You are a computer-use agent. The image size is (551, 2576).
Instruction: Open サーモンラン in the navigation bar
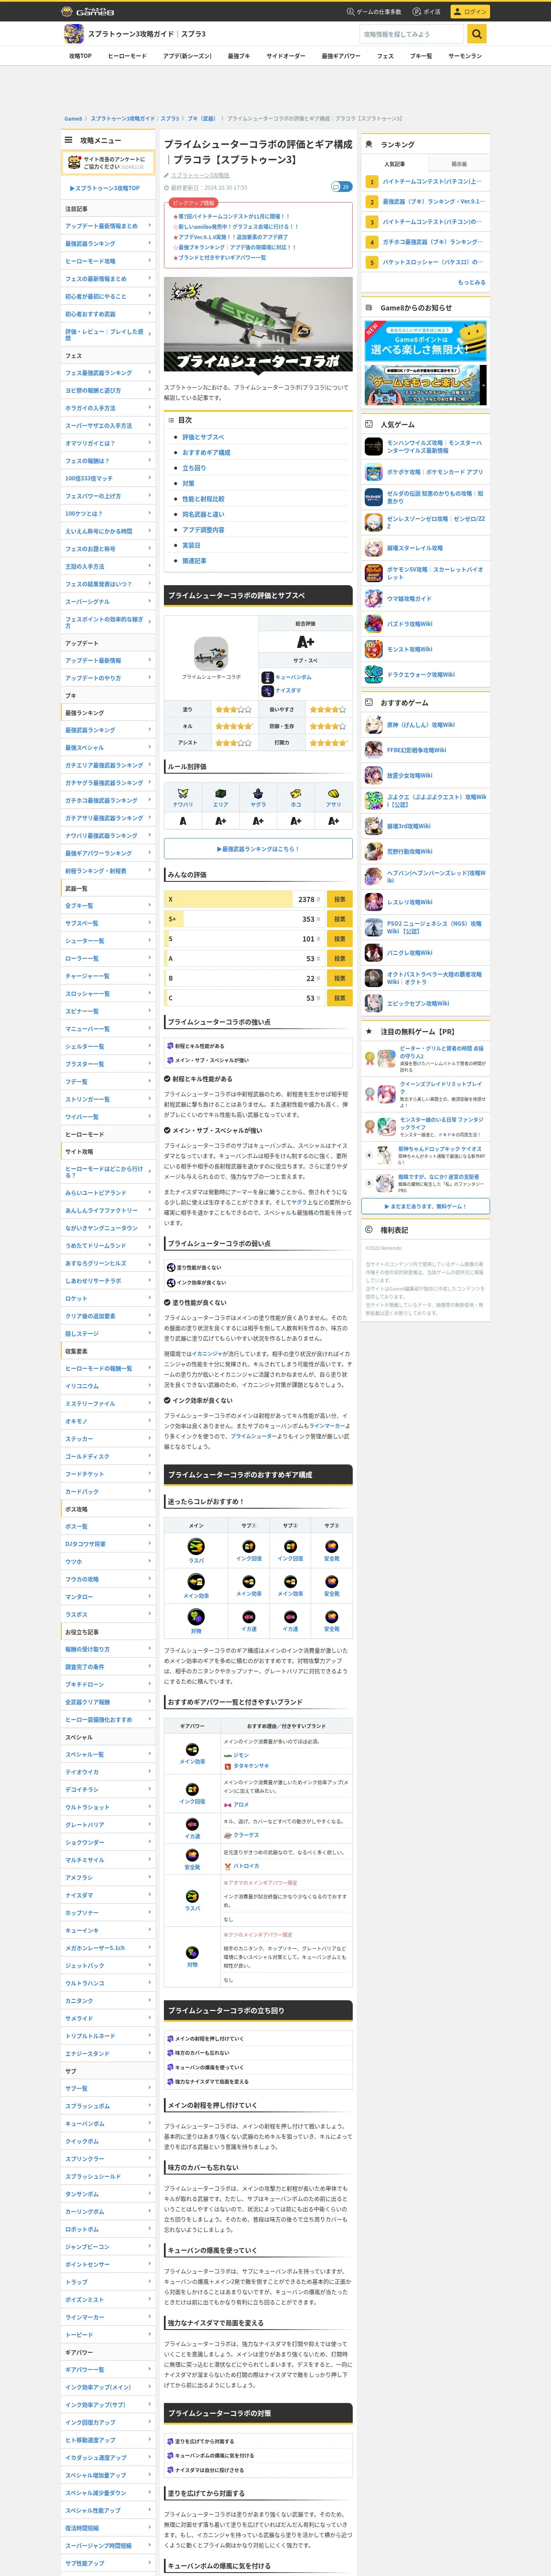pos(465,56)
